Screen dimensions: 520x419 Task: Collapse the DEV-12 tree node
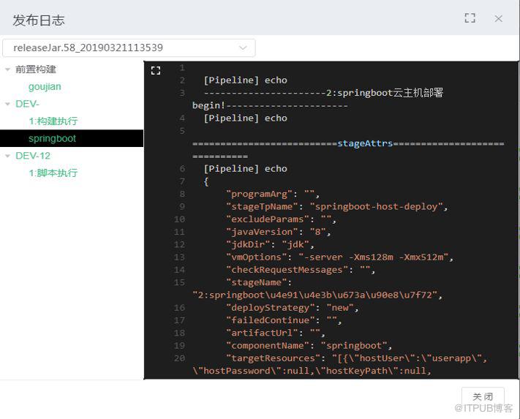pos(7,156)
